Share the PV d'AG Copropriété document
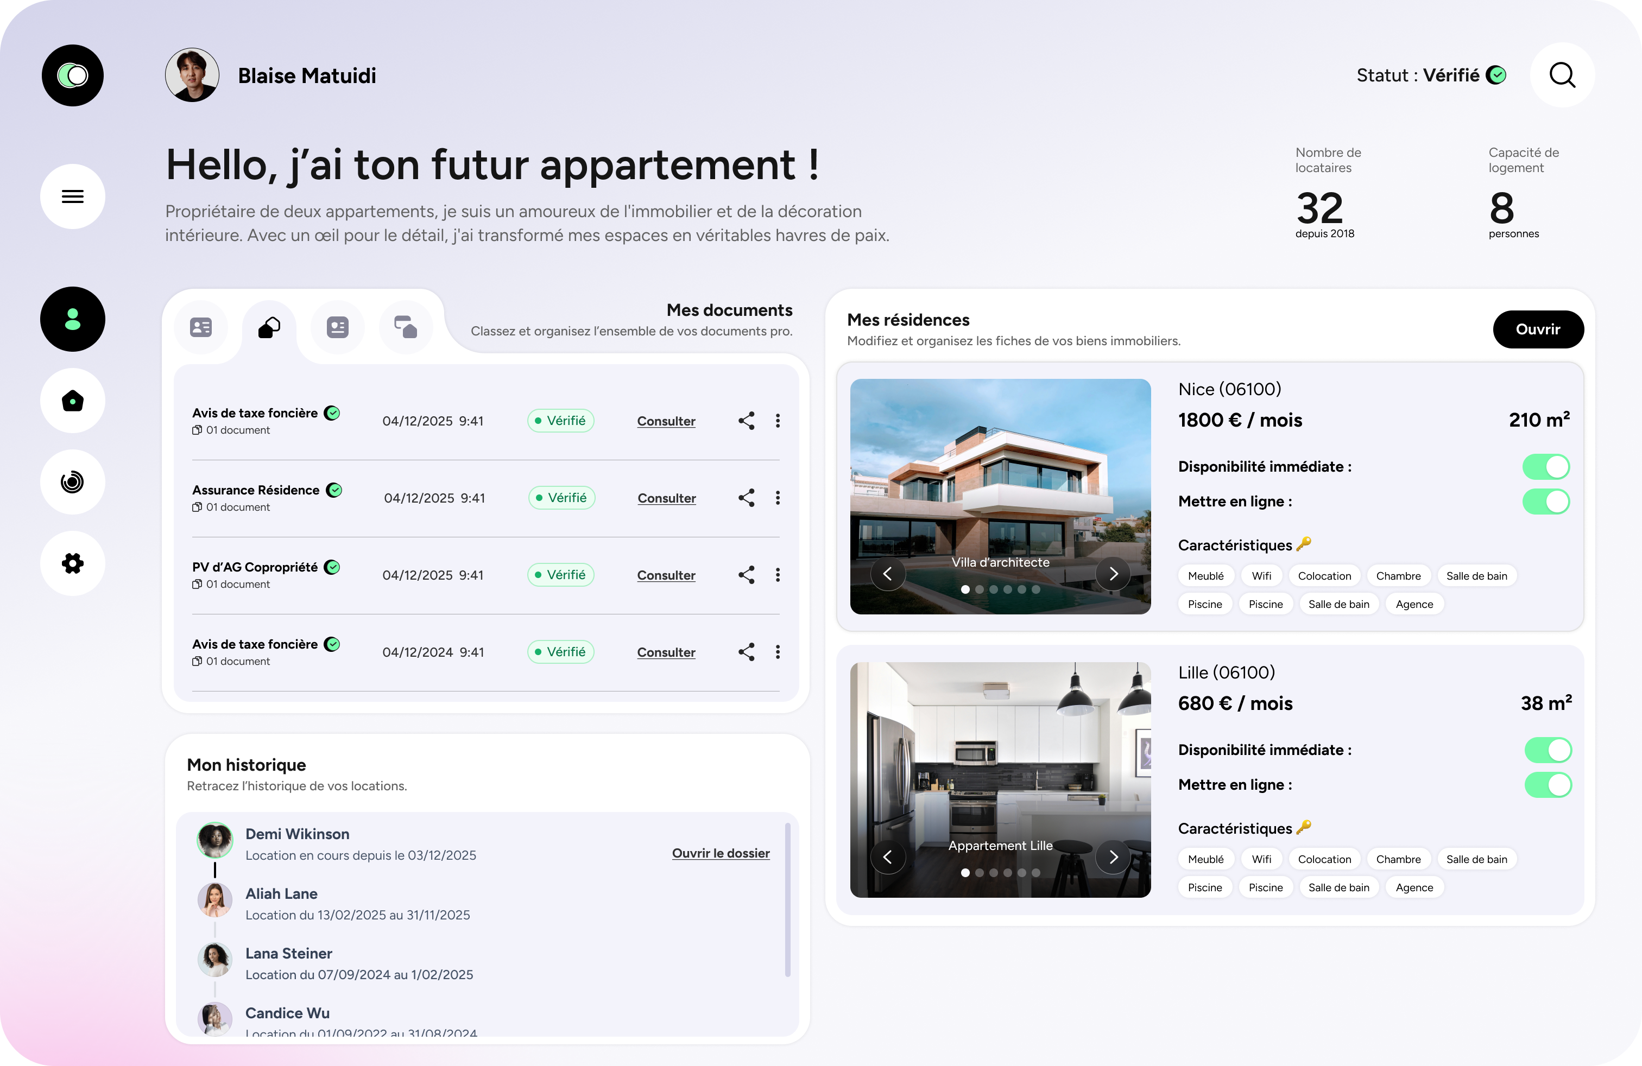This screenshot has width=1642, height=1066. click(746, 575)
